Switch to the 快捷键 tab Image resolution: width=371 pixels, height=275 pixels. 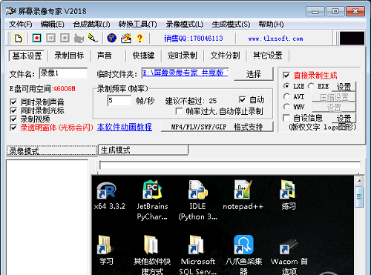click(143, 56)
